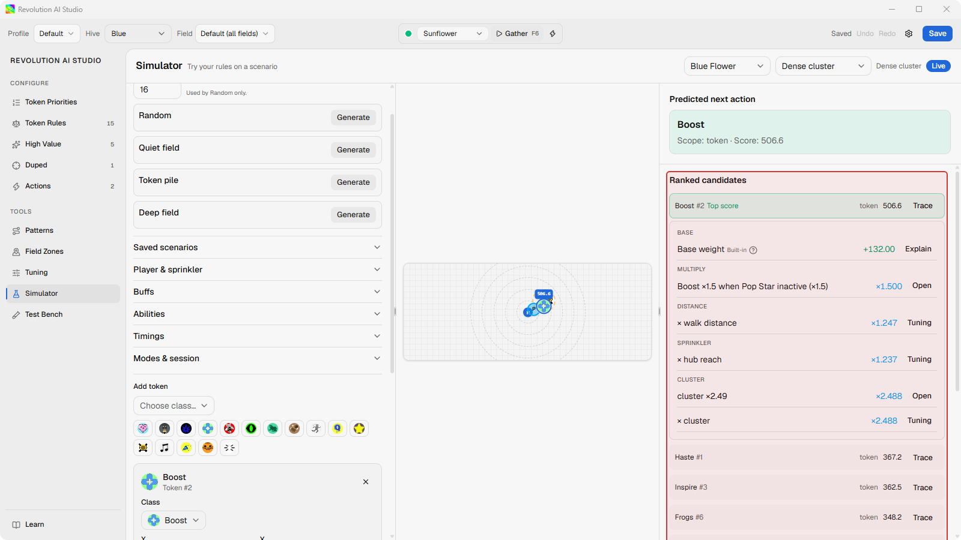Screen dimensions: 961x540
Task: Generate a Quiet field scenario
Action: pos(353,150)
